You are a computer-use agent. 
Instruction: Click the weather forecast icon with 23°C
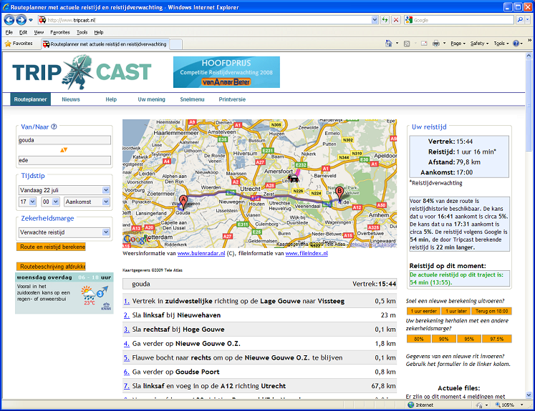tap(88, 294)
